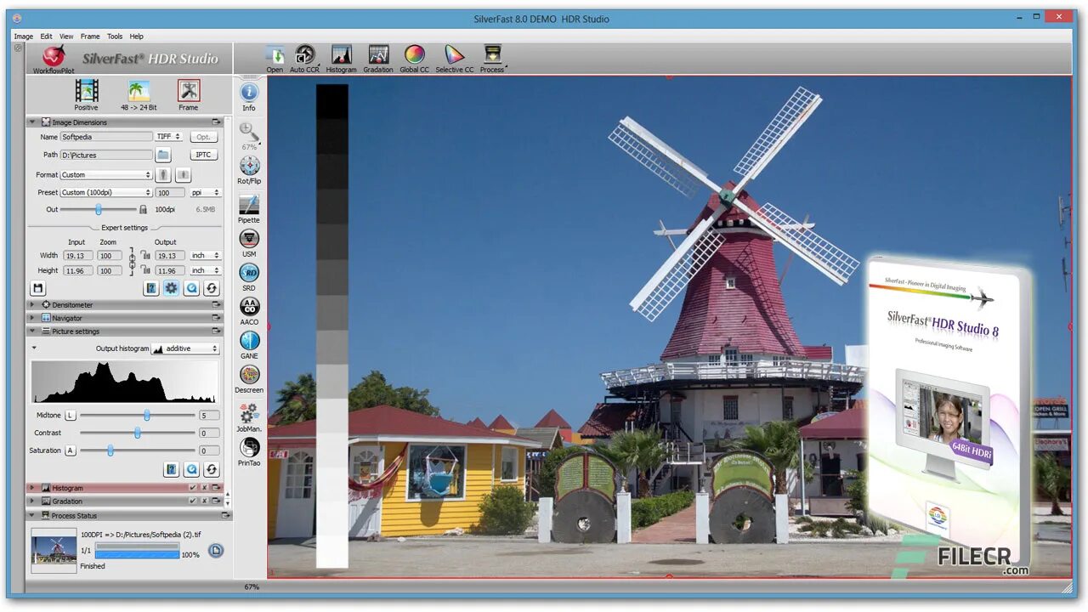Enable the Histogram checkmark toggle

click(193, 488)
